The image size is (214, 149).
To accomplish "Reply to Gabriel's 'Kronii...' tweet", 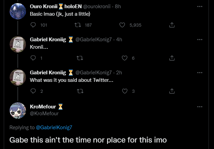I will coord(33,58).
